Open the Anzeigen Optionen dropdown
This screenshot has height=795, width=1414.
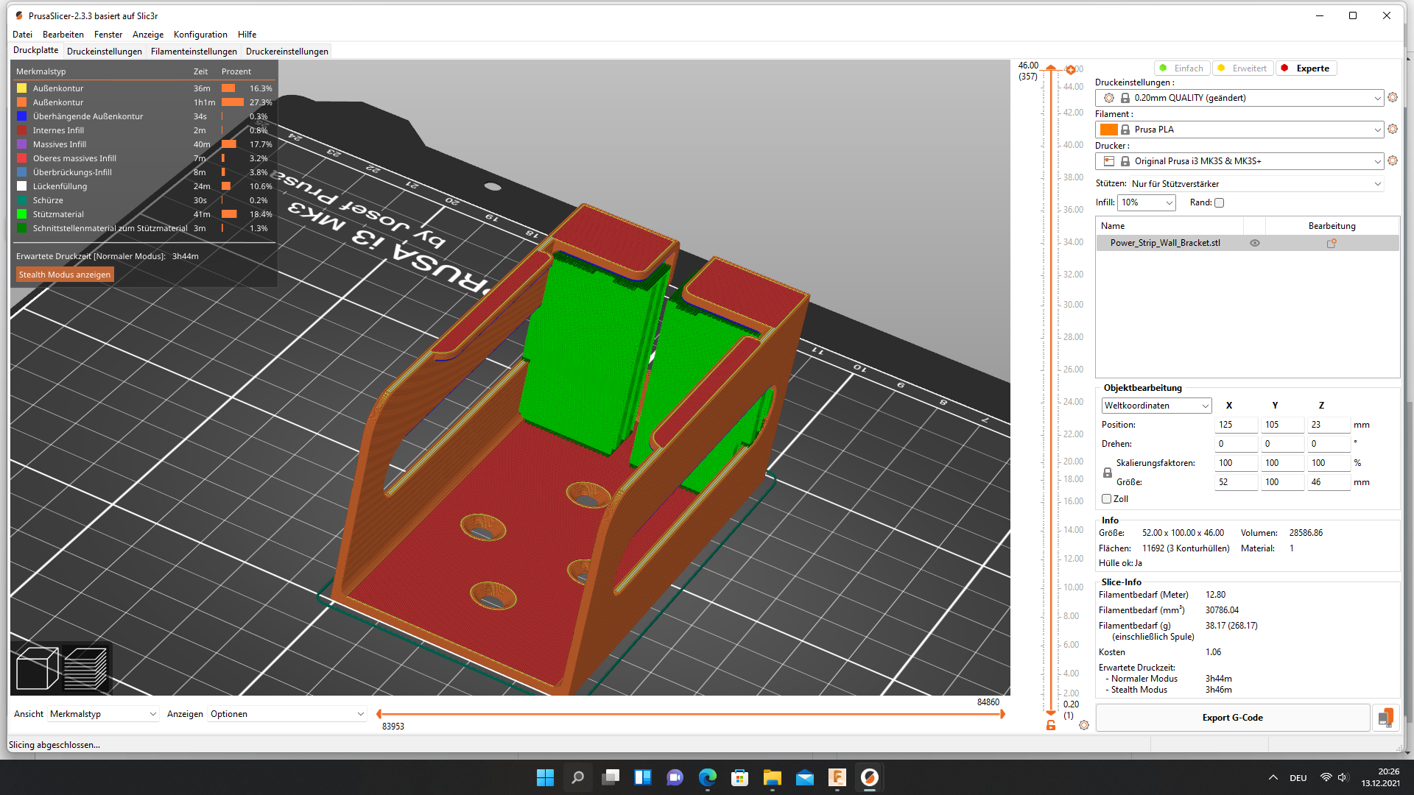[x=287, y=714]
